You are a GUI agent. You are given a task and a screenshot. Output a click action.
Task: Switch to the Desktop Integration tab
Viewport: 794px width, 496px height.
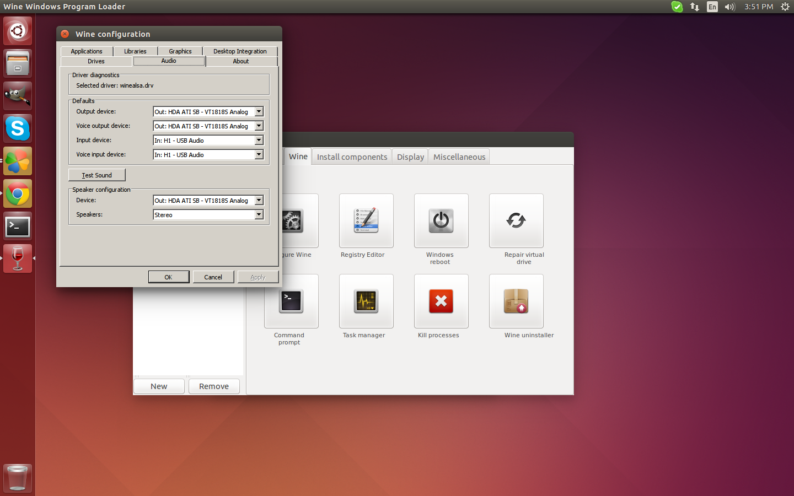click(240, 51)
